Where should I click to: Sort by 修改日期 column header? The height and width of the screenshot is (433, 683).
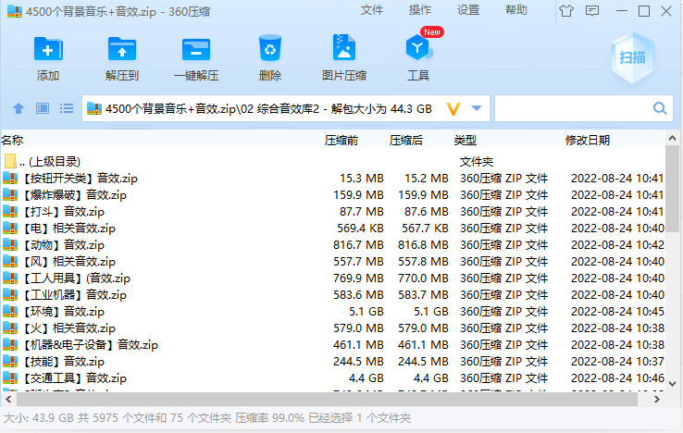(588, 141)
